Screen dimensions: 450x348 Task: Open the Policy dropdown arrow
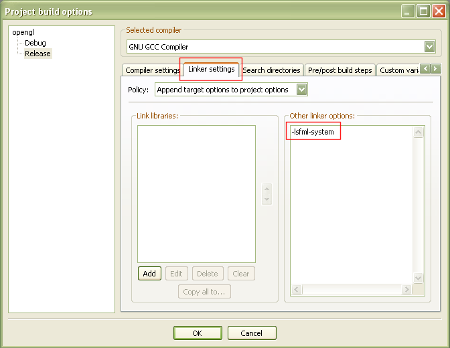[x=301, y=90]
